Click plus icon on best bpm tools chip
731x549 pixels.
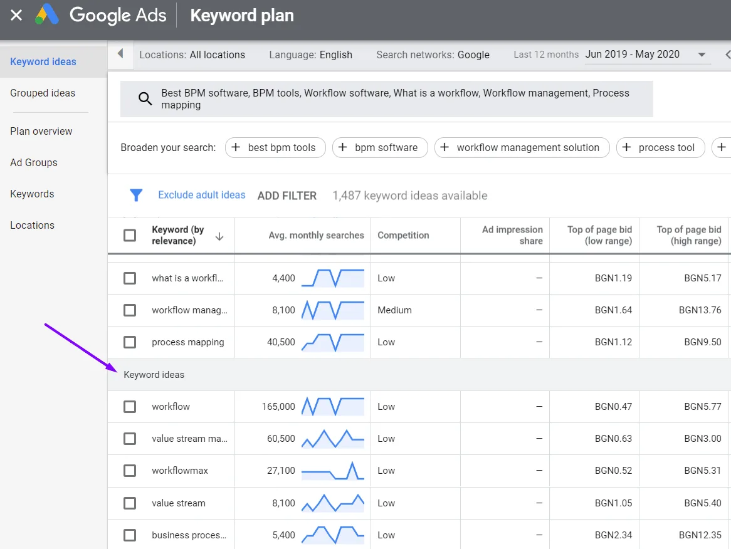tap(236, 147)
